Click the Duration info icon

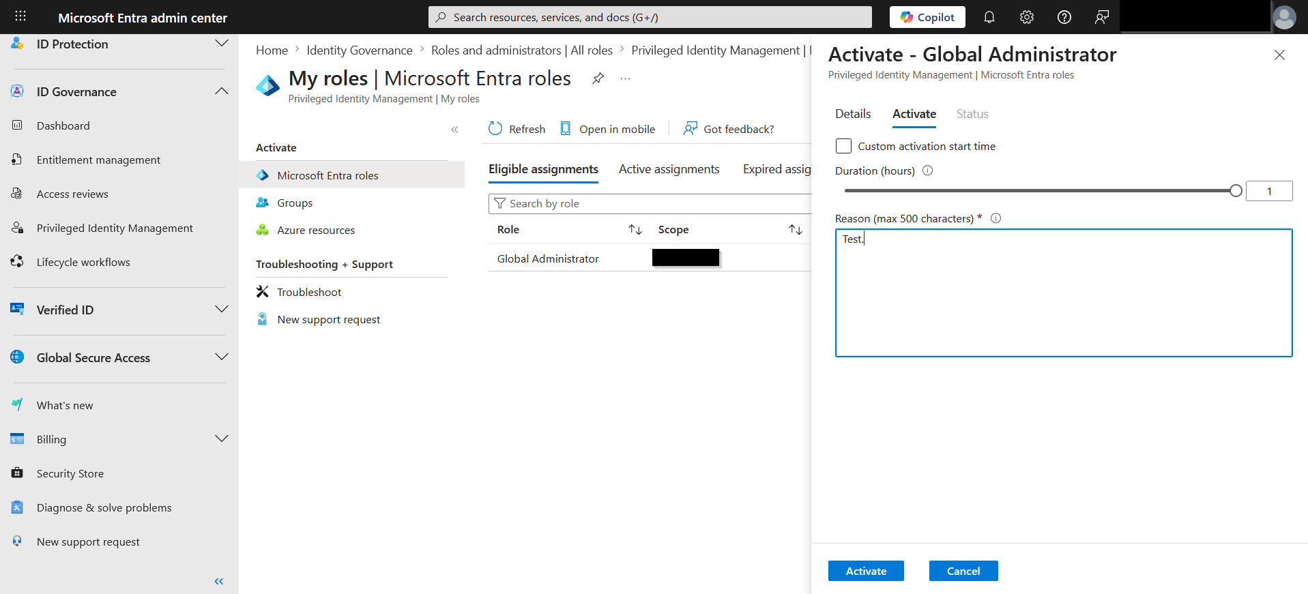927,170
